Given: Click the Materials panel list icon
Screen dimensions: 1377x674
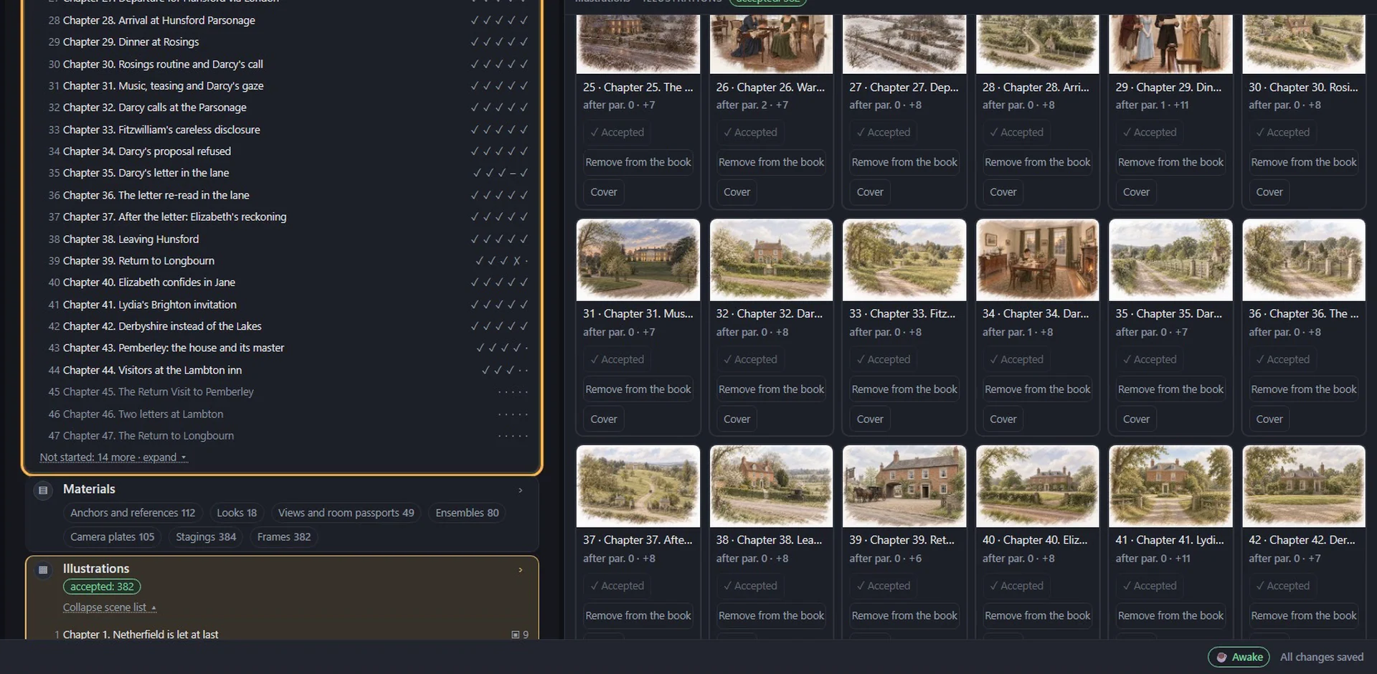Looking at the screenshot, I should 43,490.
